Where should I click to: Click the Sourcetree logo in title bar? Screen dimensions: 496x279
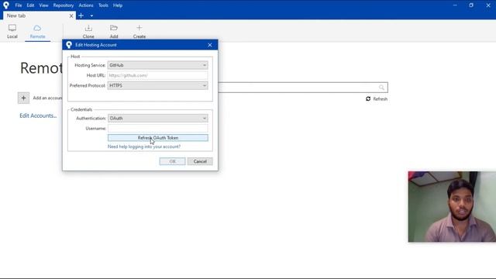click(6, 5)
